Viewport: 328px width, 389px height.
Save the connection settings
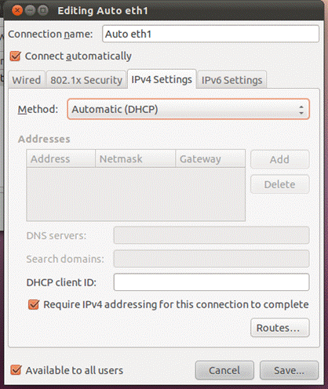289,370
